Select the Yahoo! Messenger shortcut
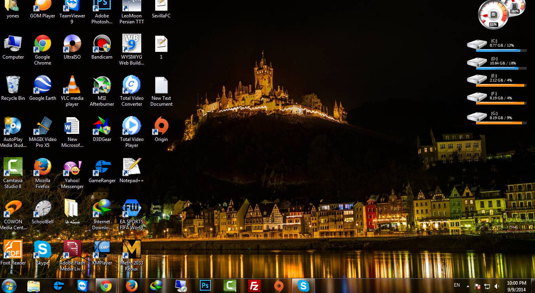This screenshot has height=293, width=535. click(x=72, y=173)
